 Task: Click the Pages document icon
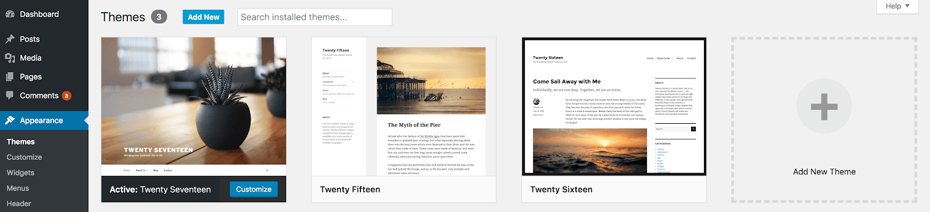pyautogui.click(x=10, y=77)
